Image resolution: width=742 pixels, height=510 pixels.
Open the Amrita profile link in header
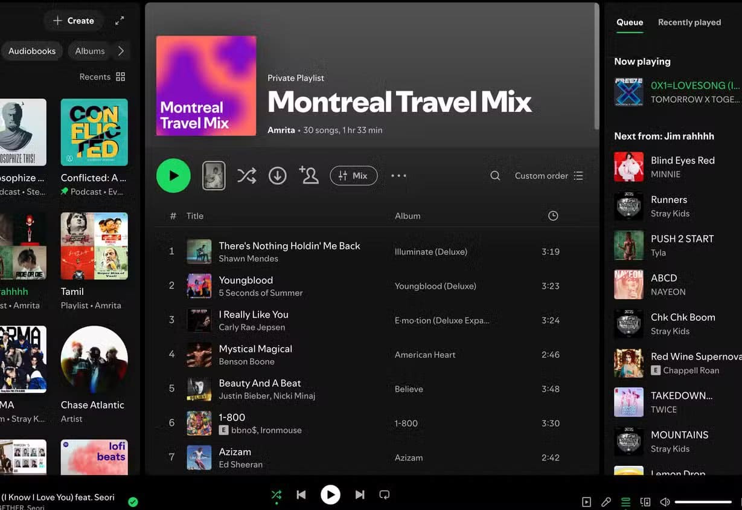pos(281,130)
